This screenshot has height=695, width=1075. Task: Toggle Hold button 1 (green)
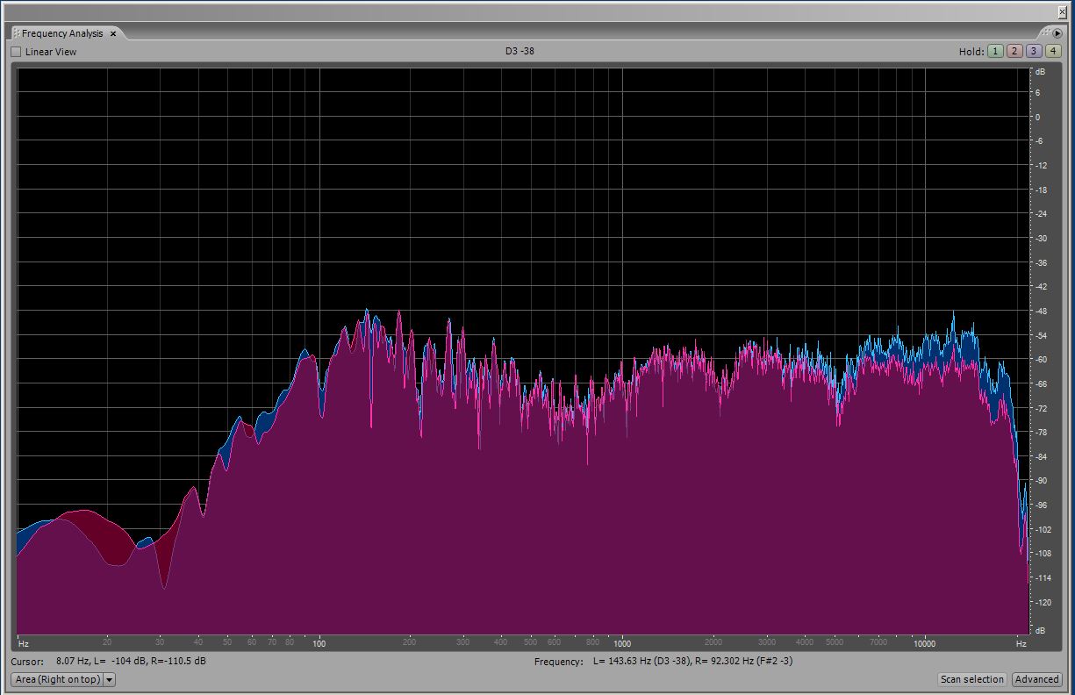(x=995, y=51)
